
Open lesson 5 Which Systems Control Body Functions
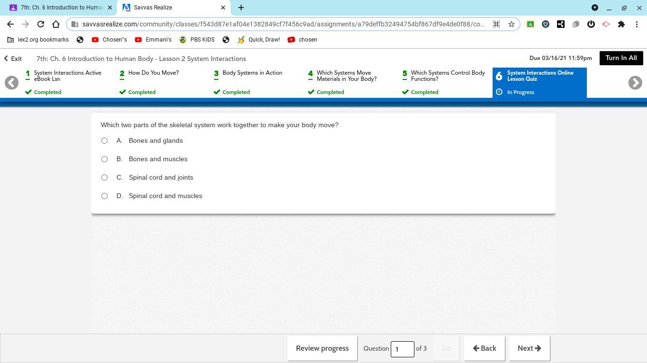tap(445, 83)
